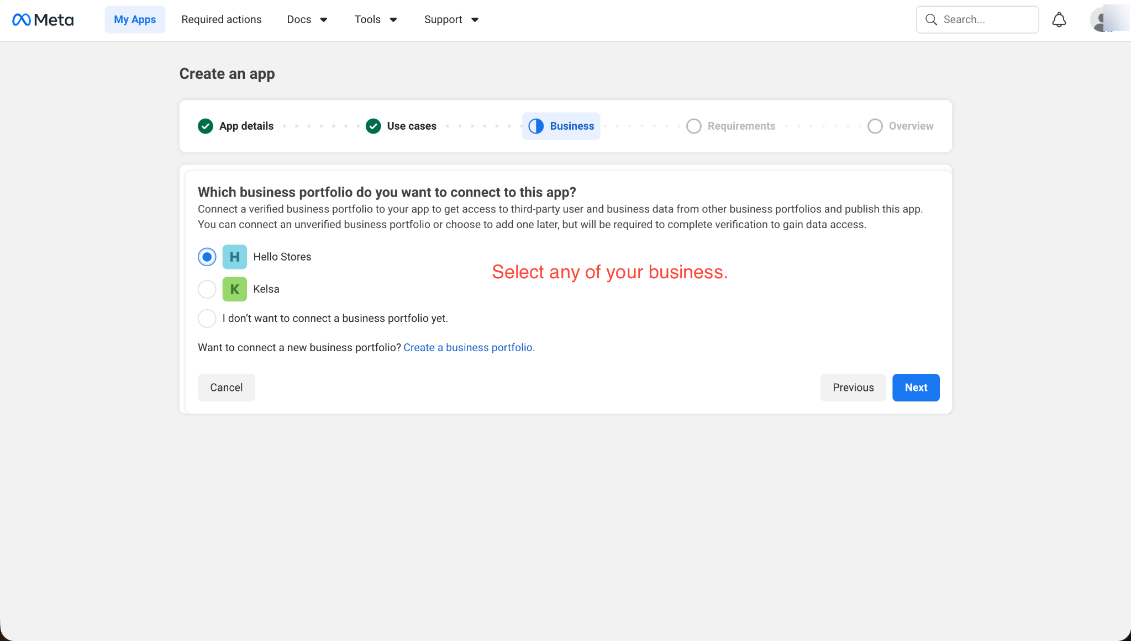
Task: Select the Kelsa radio button
Action: [x=207, y=289]
